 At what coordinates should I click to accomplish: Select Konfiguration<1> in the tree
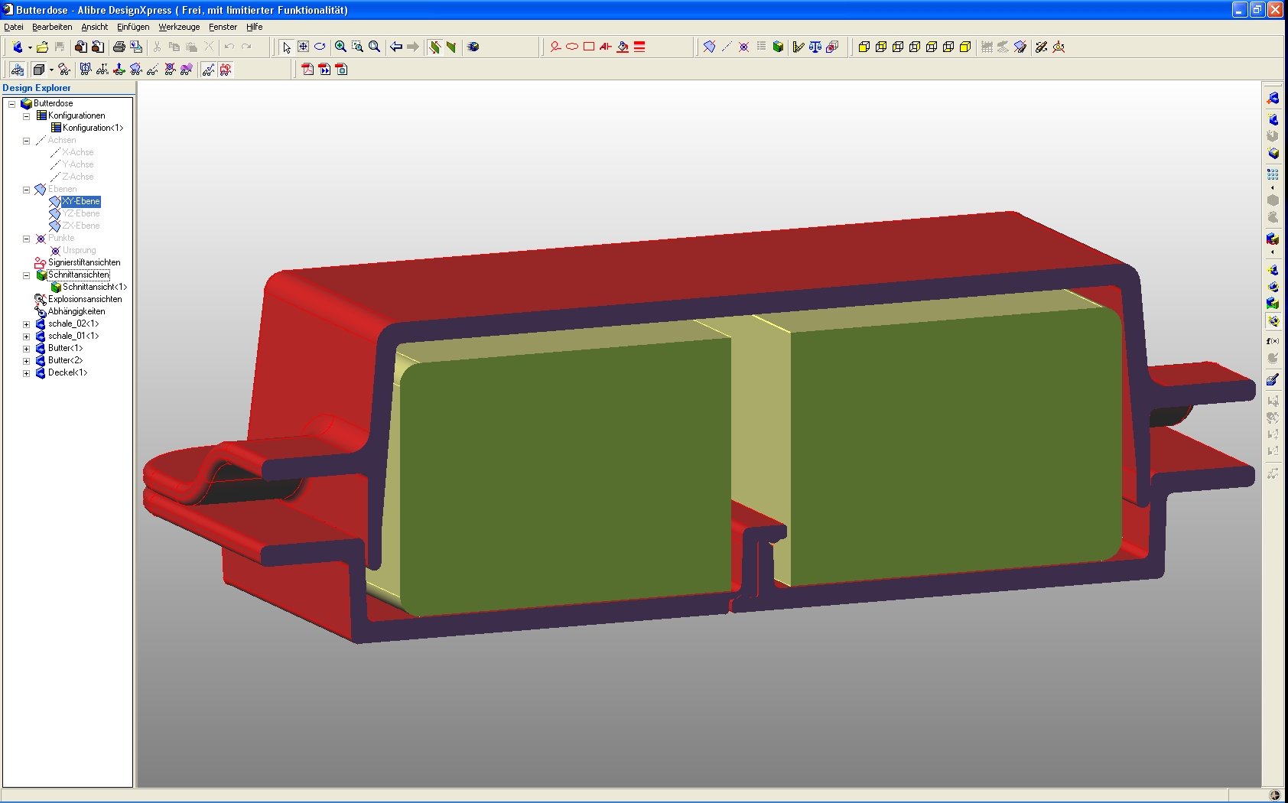(93, 128)
